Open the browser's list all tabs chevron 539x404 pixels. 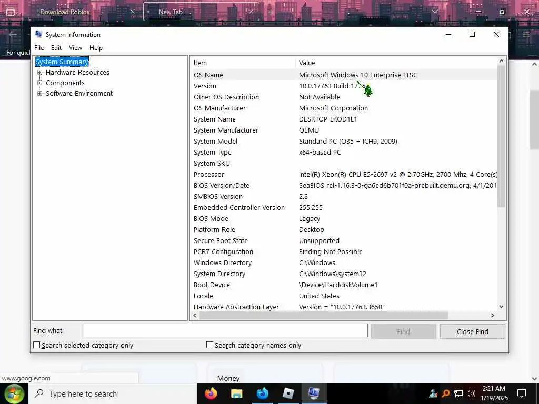pos(434,12)
